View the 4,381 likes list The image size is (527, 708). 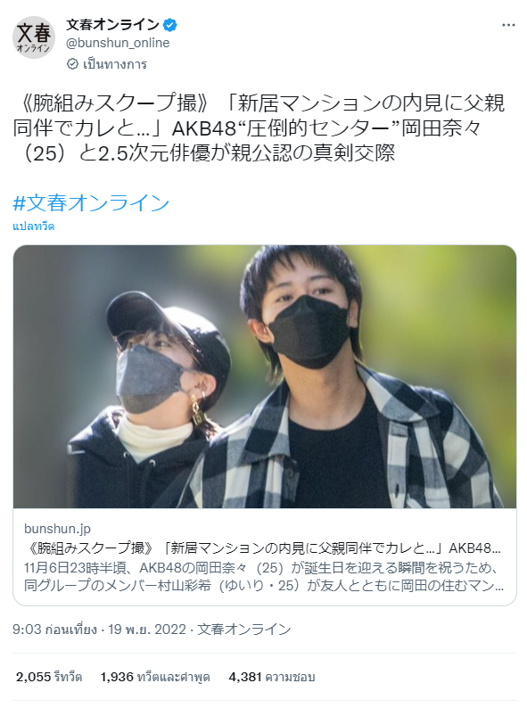(271, 677)
